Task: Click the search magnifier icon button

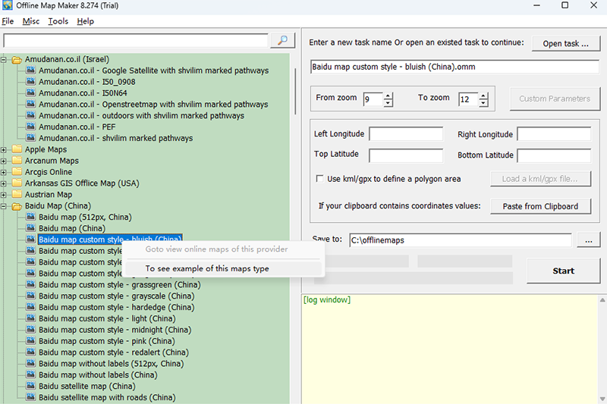Action: point(281,40)
